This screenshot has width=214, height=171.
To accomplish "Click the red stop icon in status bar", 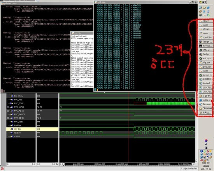I will click(x=2, y=169).
